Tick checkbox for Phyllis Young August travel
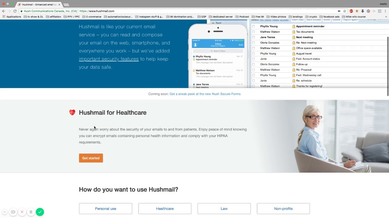Image resolution: width=389 pixels, height=218 pixels. 253,54
